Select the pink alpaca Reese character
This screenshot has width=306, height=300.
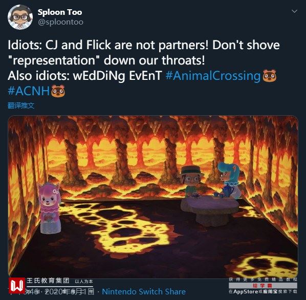50,208
